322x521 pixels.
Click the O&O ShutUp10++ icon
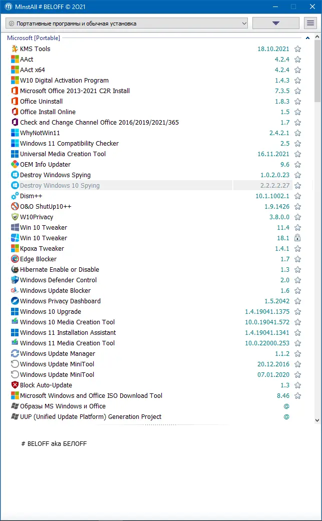[15, 207]
